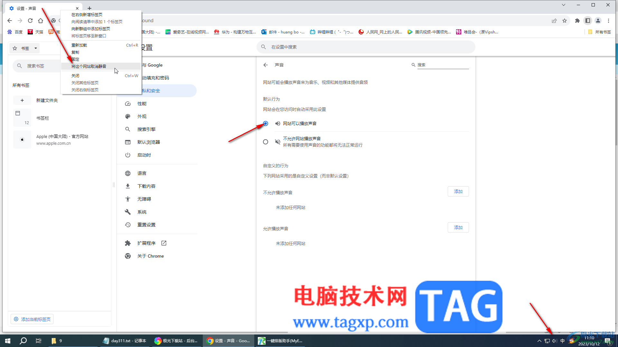Image resolution: width=618 pixels, height=347 pixels.
Task: Toggle the side panel icon
Action: tap(588, 21)
